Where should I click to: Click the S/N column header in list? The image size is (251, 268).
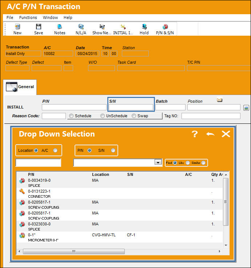130,174
